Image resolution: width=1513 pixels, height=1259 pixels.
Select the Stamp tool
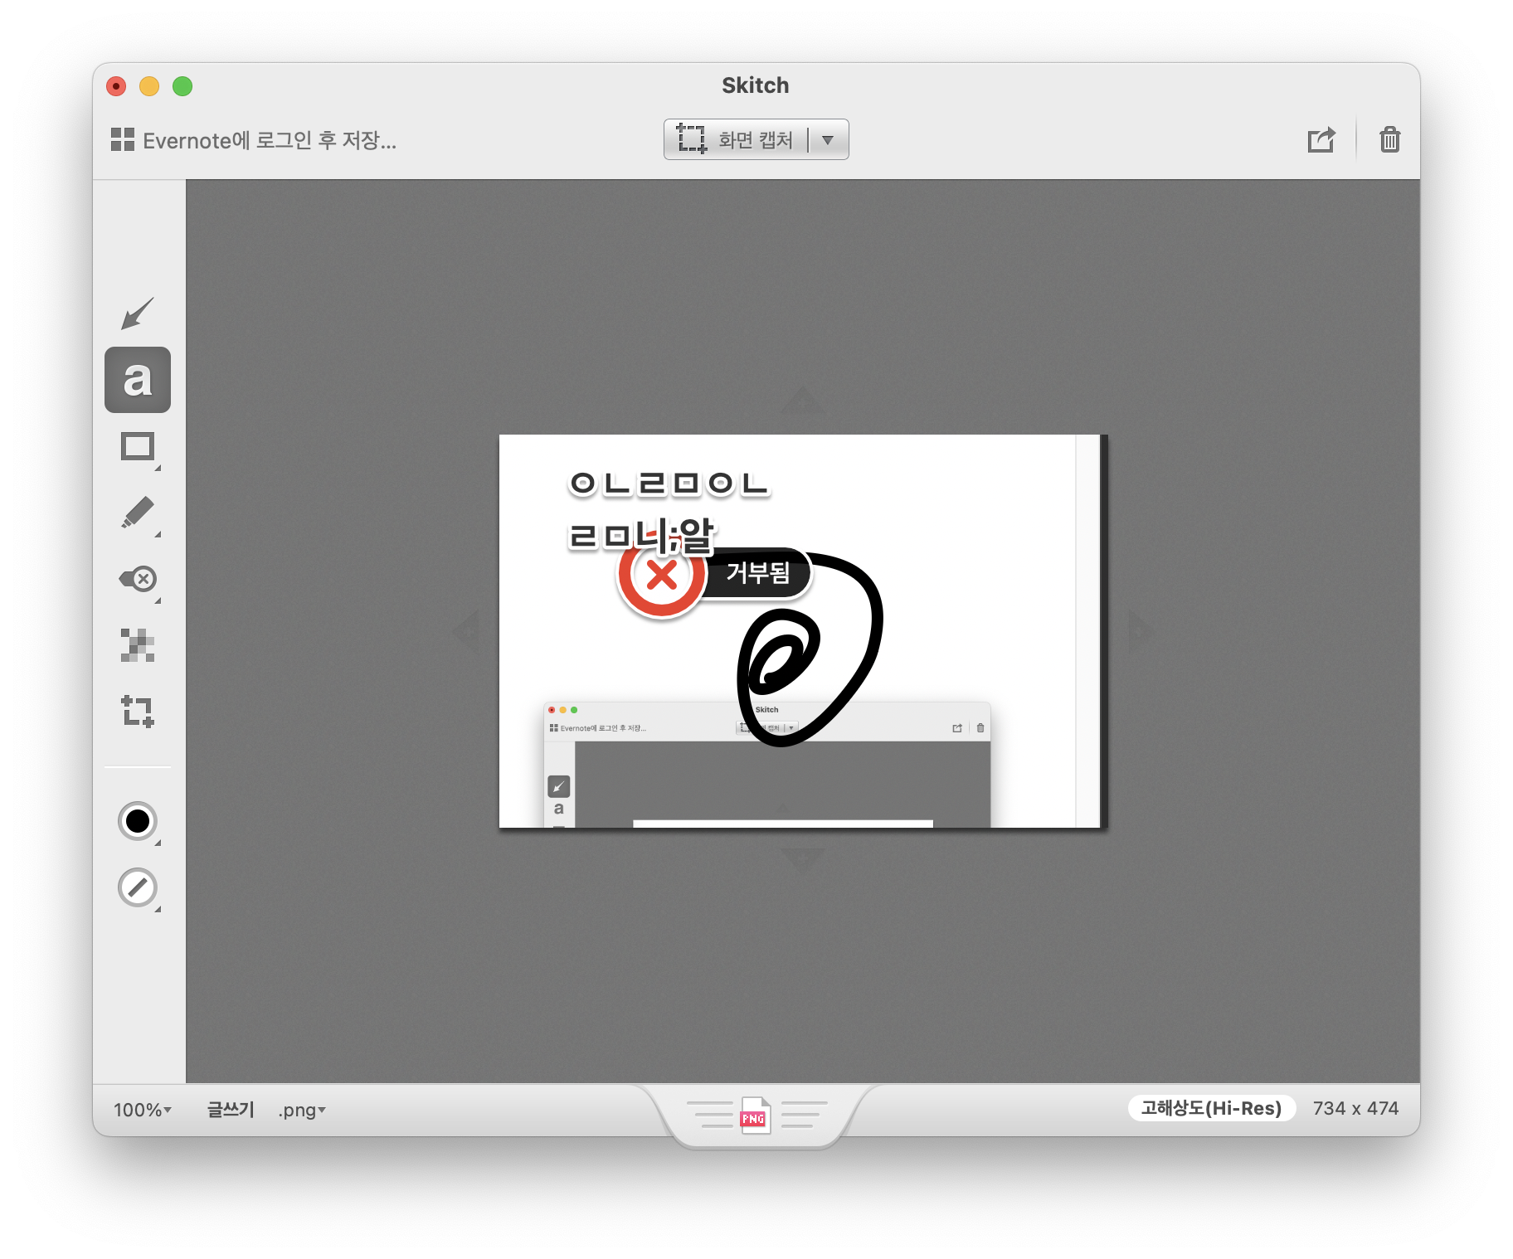click(138, 579)
